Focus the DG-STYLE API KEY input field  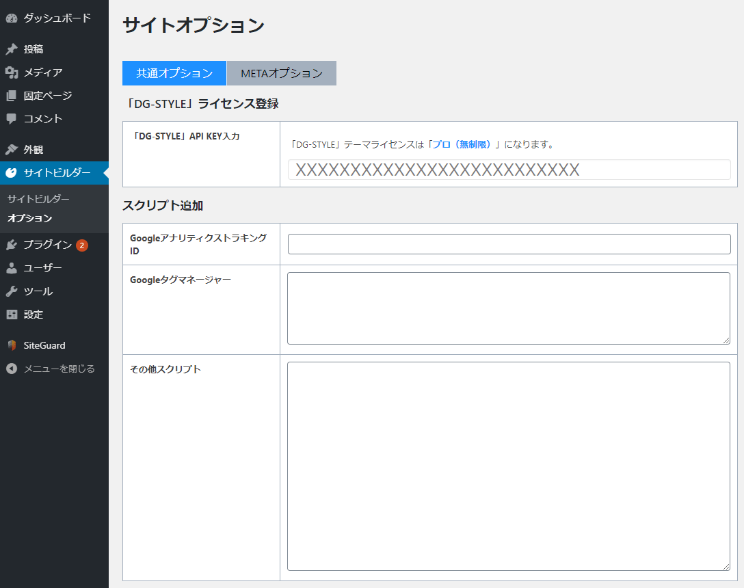click(509, 170)
